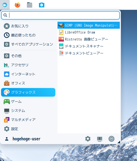Open the 最近使ったもの category
Image resolution: width=137 pixels, height=161 pixels.
pos(28,35)
